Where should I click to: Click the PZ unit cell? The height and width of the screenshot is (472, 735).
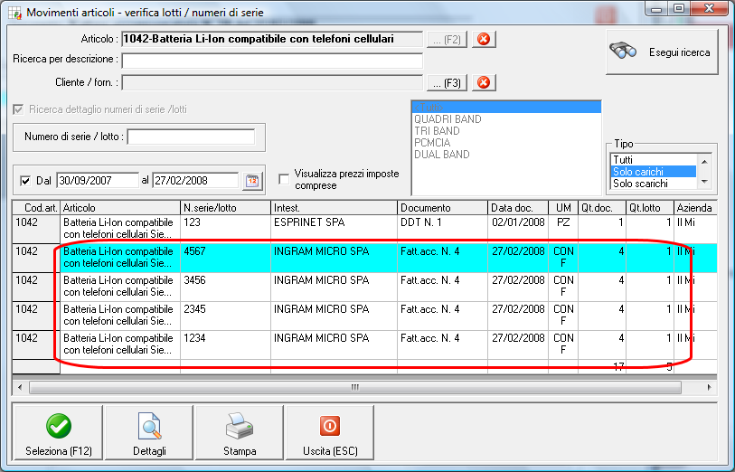click(563, 229)
